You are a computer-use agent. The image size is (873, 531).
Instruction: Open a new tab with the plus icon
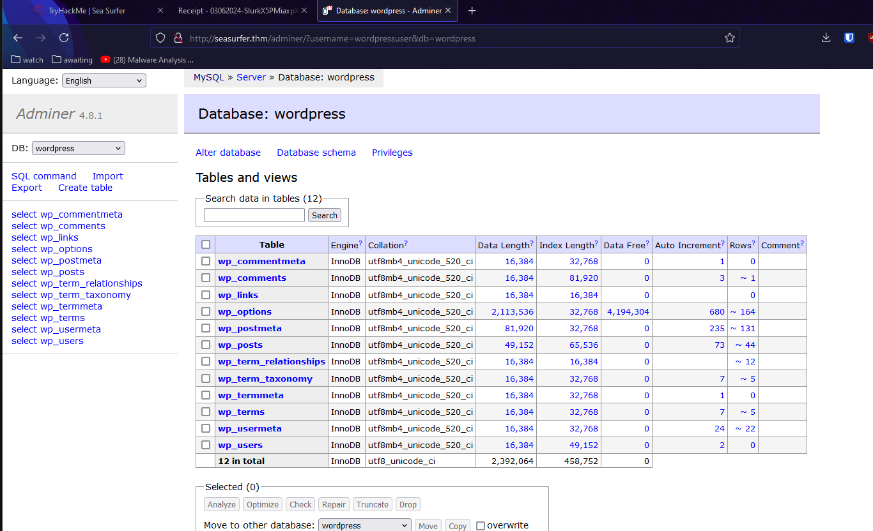point(472,11)
